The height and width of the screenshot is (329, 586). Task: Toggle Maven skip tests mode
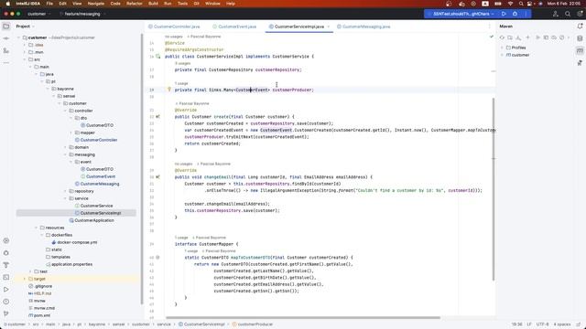tap(561, 37)
